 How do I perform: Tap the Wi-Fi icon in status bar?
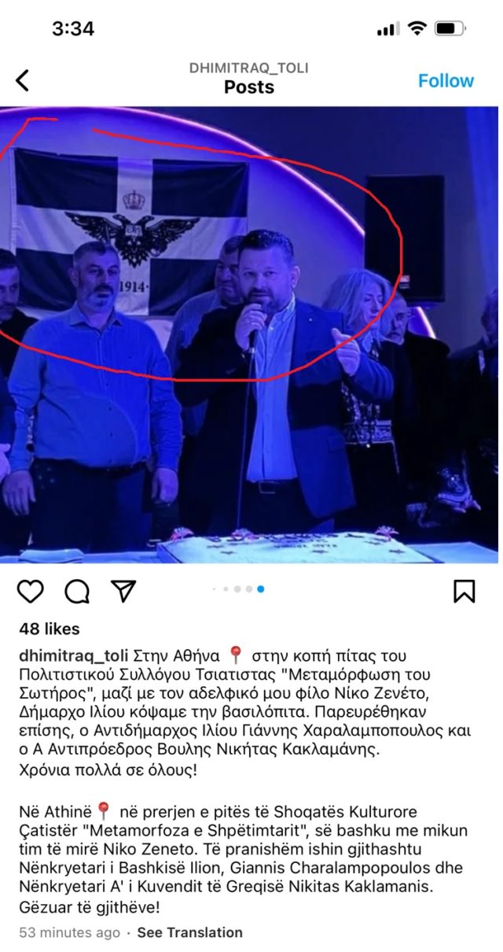pyautogui.click(x=417, y=28)
